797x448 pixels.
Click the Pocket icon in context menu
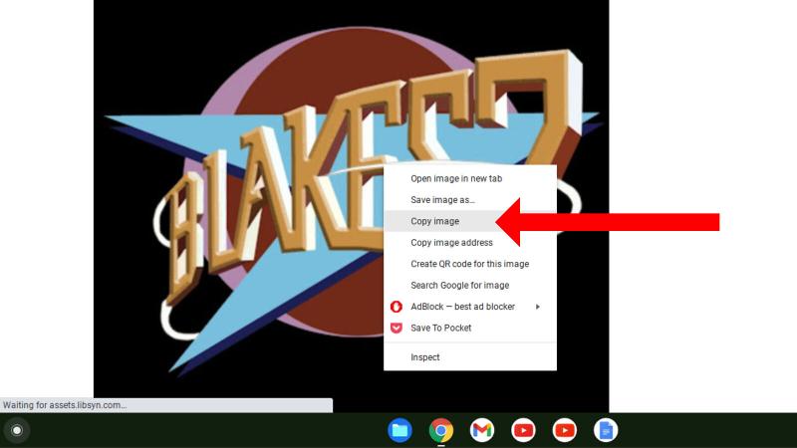[x=396, y=328]
